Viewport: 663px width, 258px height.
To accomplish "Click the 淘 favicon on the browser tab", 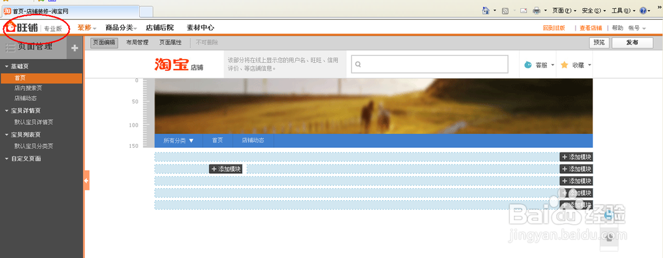I will pyautogui.click(x=7, y=11).
